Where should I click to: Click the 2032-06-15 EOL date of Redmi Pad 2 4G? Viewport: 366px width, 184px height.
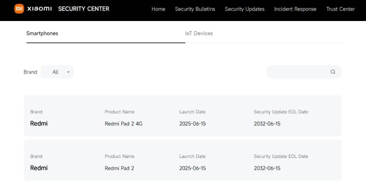tap(267, 124)
